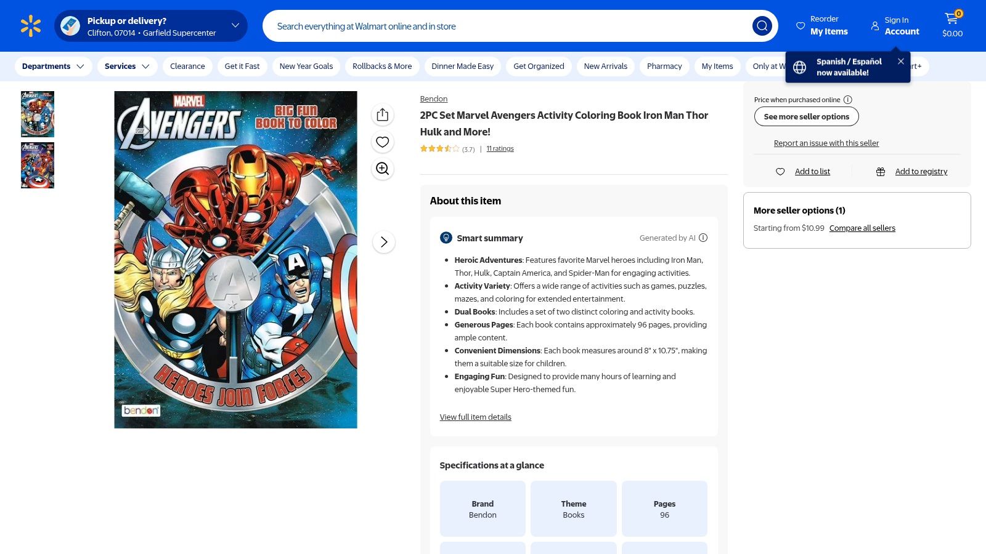Click the Add to list heart icon
The height and width of the screenshot is (554, 986).
780,172
